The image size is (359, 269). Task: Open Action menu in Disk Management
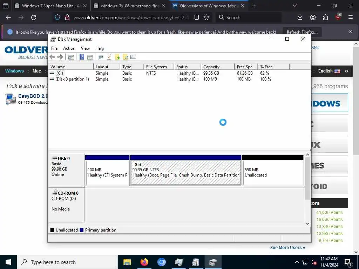coord(69,48)
